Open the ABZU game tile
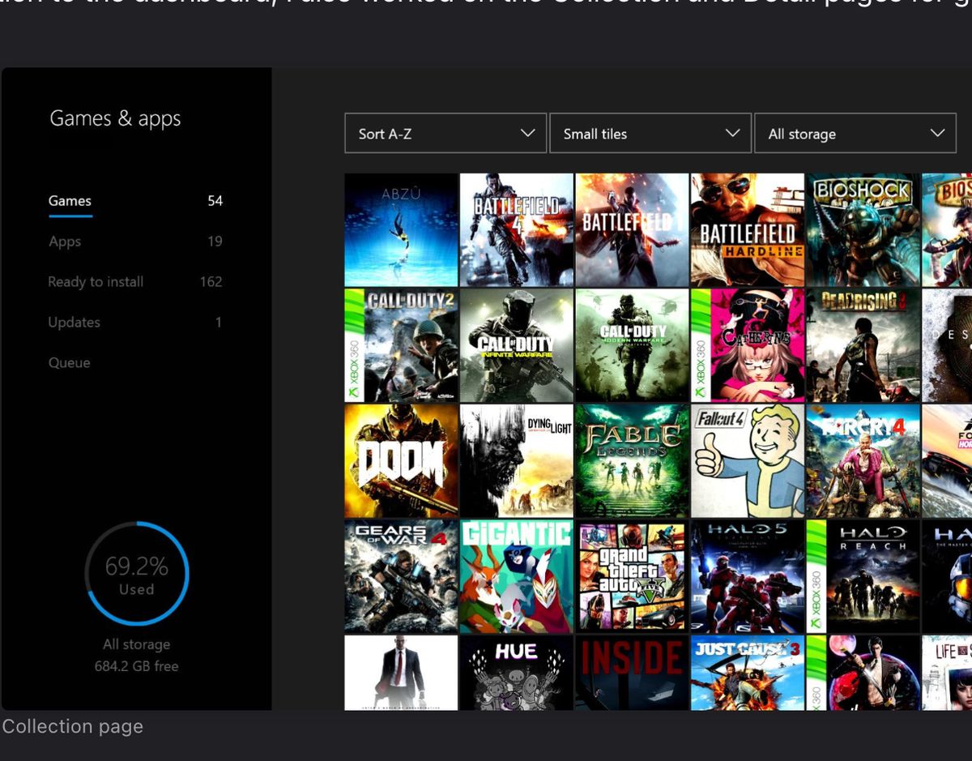The image size is (972, 761). coord(402,229)
